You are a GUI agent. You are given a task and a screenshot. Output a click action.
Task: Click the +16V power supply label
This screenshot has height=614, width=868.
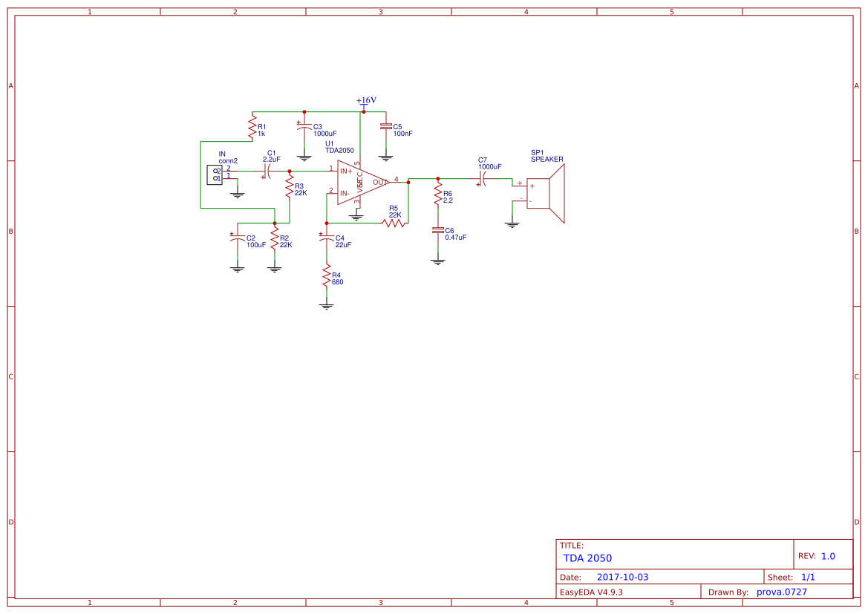coord(365,101)
